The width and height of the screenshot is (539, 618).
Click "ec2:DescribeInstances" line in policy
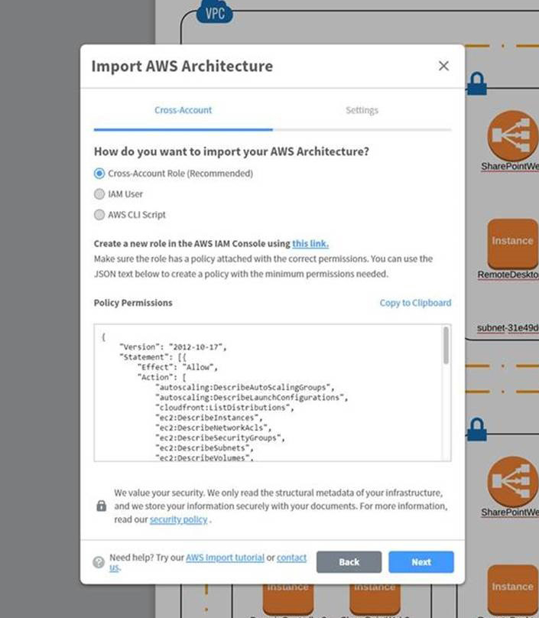click(x=209, y=418)
